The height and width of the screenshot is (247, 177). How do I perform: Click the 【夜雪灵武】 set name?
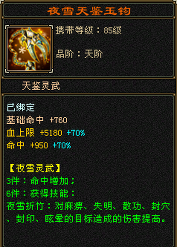(x=35, y=168)
